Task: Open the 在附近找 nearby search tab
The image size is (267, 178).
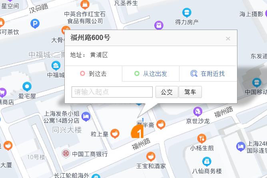Action: coord(208,74)
